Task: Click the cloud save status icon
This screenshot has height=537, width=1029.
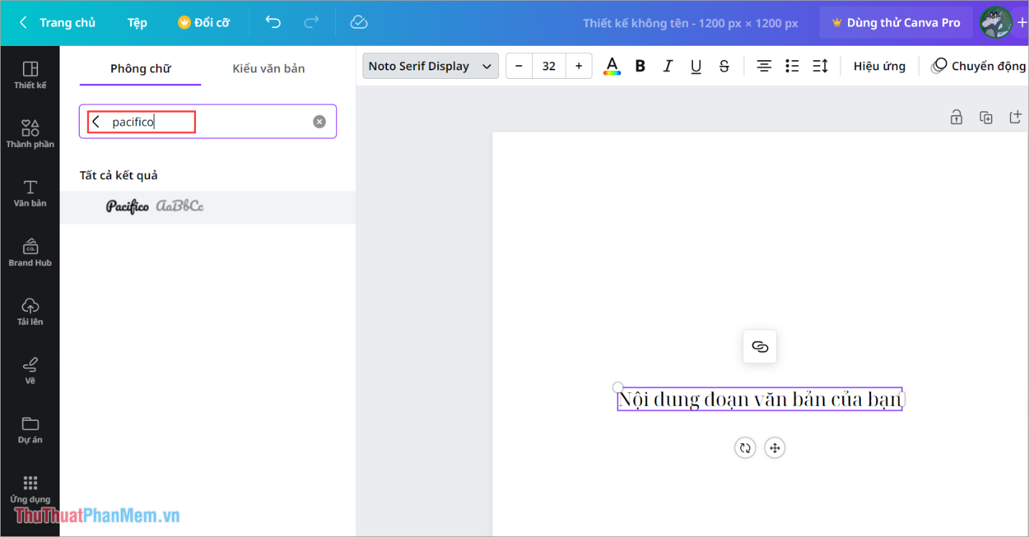Action: [x=358, y=22]
